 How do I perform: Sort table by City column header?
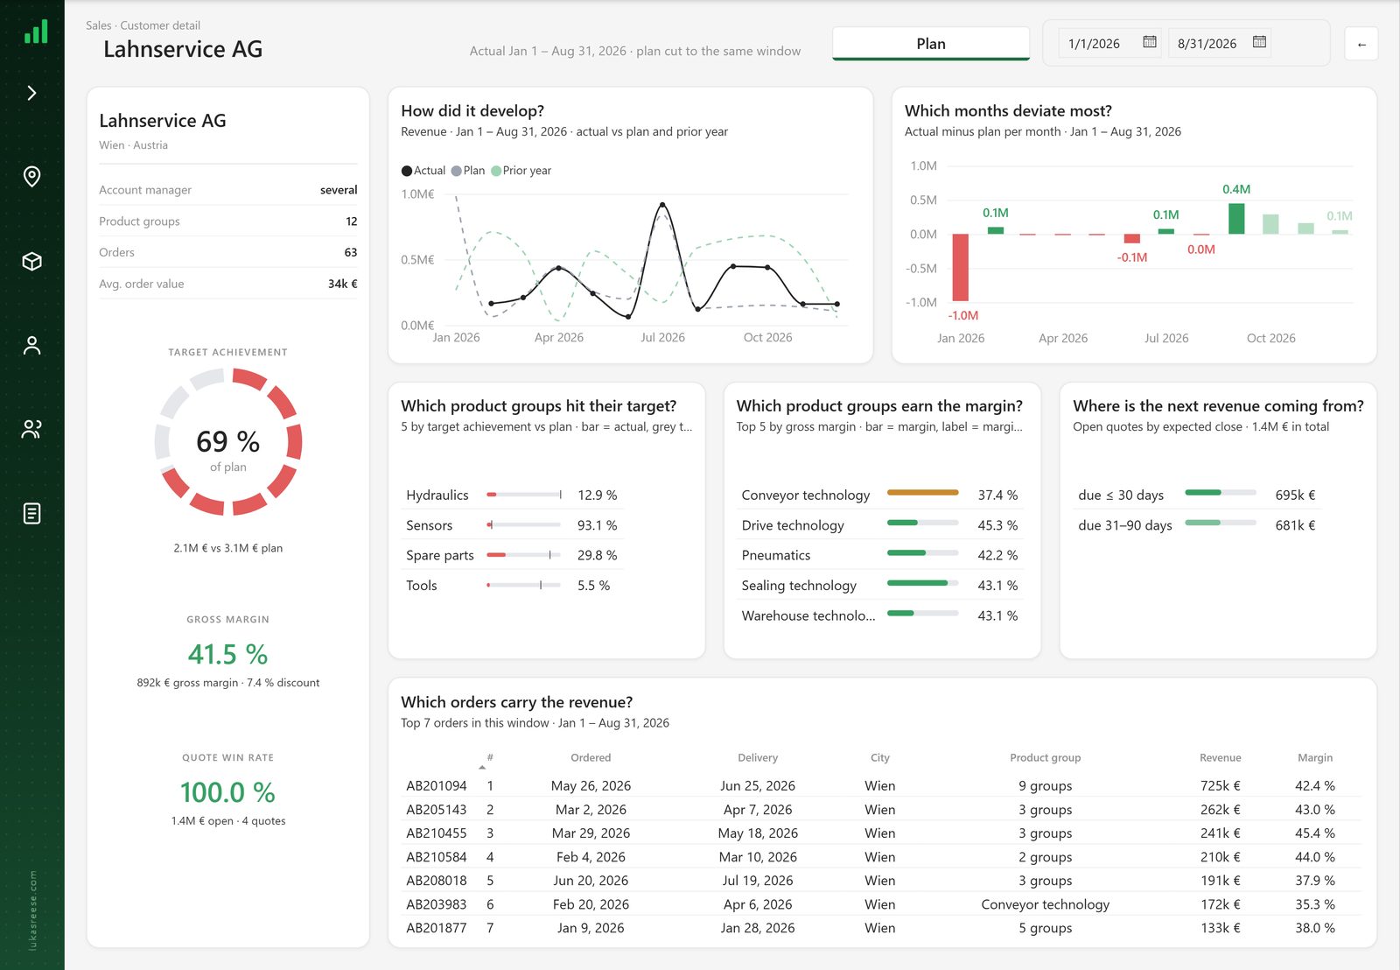(880, 757)
